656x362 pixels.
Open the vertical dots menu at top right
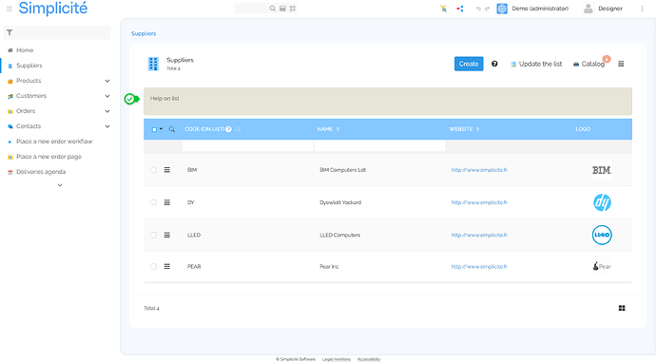click(x=642, y=9)
